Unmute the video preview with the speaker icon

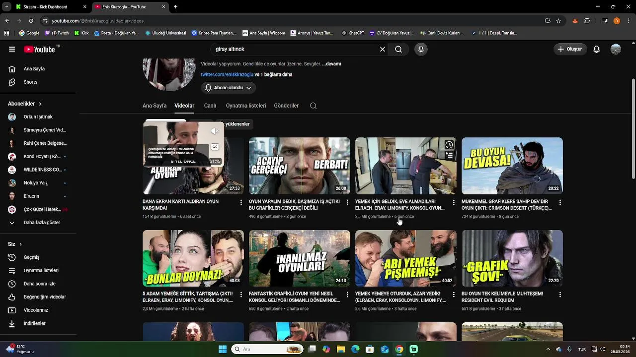(215, 131)
